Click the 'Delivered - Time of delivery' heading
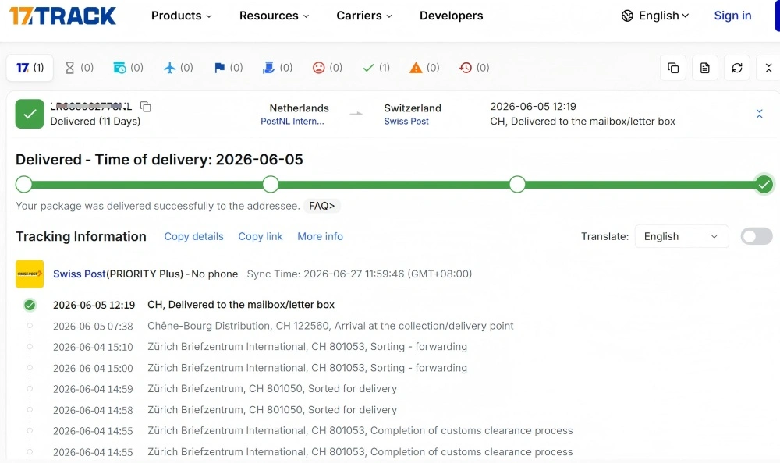 point(159,160)
